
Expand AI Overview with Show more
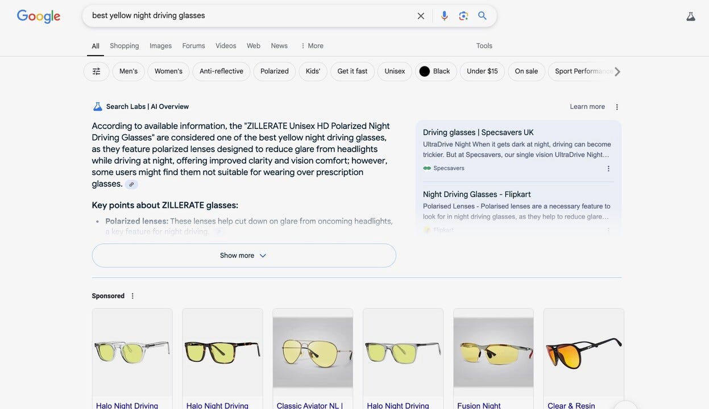[x=244, y=256]
